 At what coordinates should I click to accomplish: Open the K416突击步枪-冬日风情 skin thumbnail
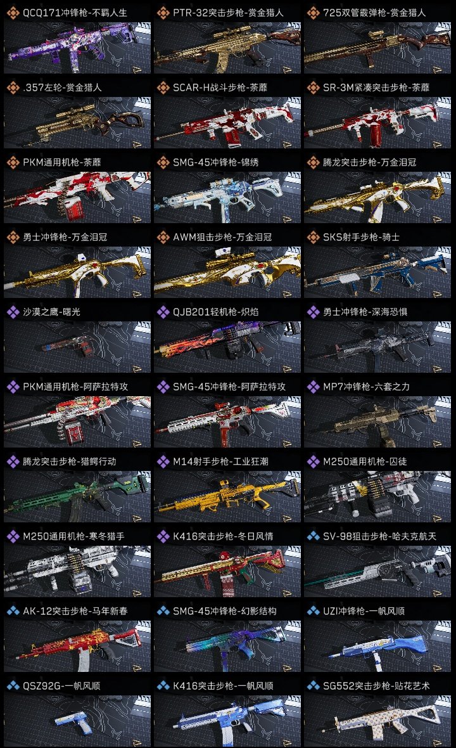(x=227, y=571)
